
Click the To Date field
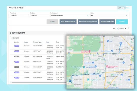coord(40,16)
